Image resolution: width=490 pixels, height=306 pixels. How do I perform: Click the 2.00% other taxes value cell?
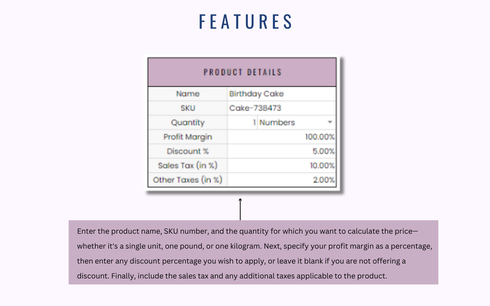(x=281, y=180)
